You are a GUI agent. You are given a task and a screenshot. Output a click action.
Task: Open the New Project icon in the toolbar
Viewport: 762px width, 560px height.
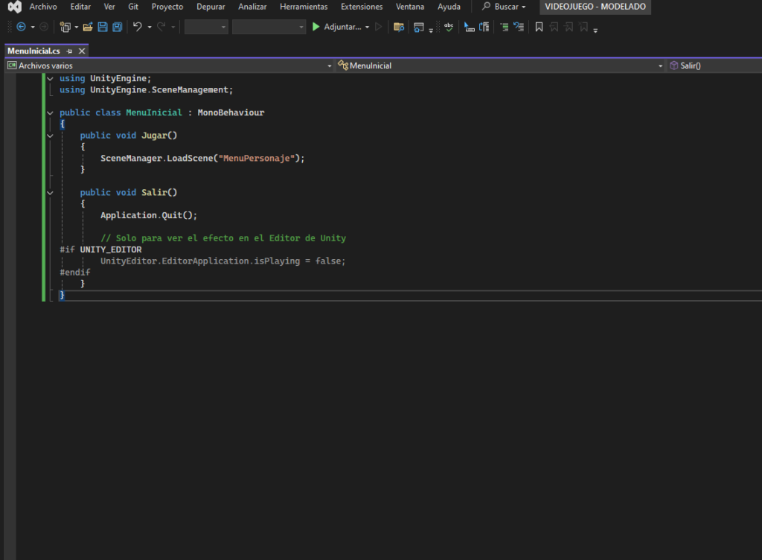pyautogui.click(x=65, y=28)
